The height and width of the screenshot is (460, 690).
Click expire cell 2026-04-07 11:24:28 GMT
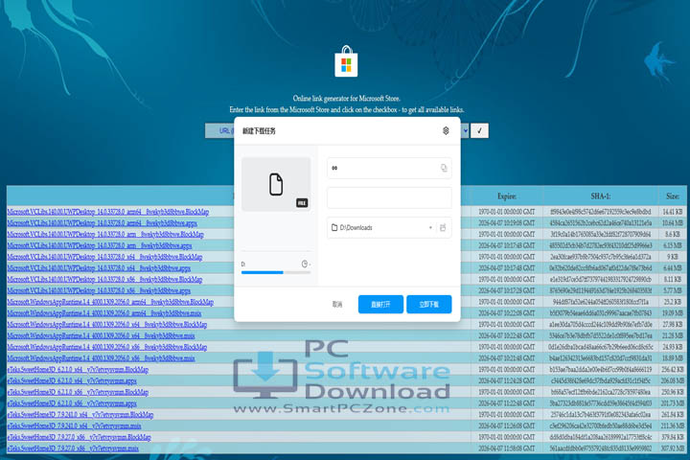[507, 380]
